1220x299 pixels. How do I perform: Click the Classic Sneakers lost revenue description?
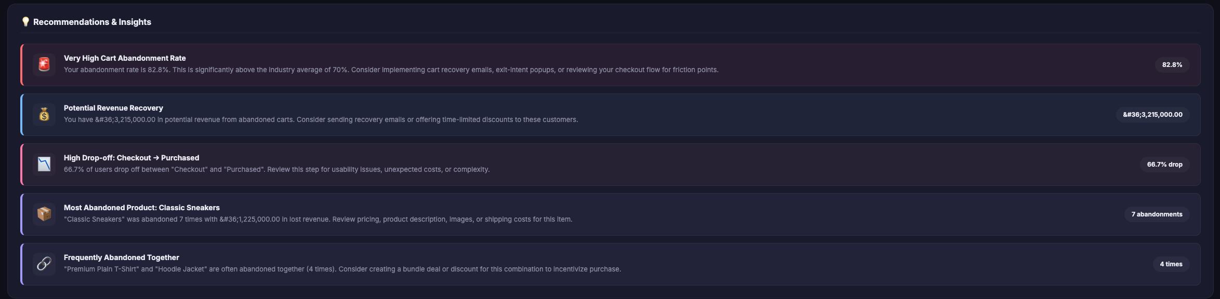(318, 220)
